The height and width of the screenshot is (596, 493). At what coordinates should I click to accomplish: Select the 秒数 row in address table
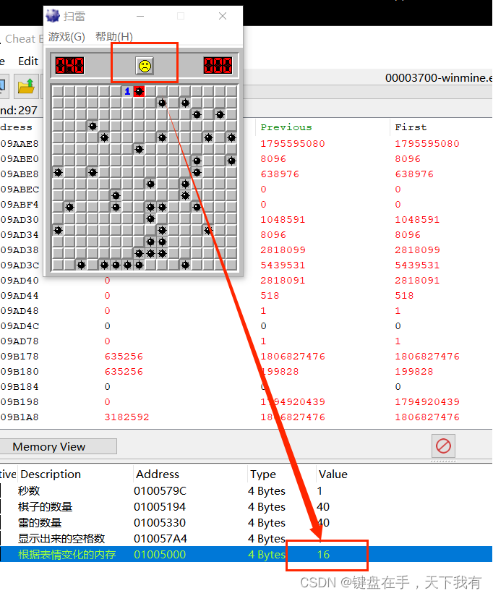(246, 490)
